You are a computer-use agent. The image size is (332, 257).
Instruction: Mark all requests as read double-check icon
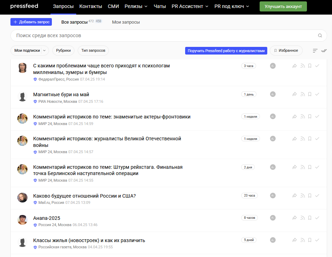click(x=324, y=51)
